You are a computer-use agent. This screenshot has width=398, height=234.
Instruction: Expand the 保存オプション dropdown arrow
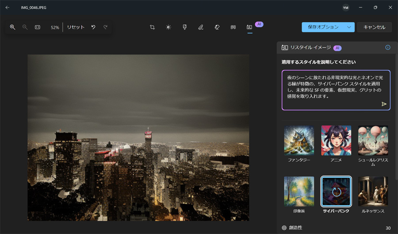click(349, 27)
